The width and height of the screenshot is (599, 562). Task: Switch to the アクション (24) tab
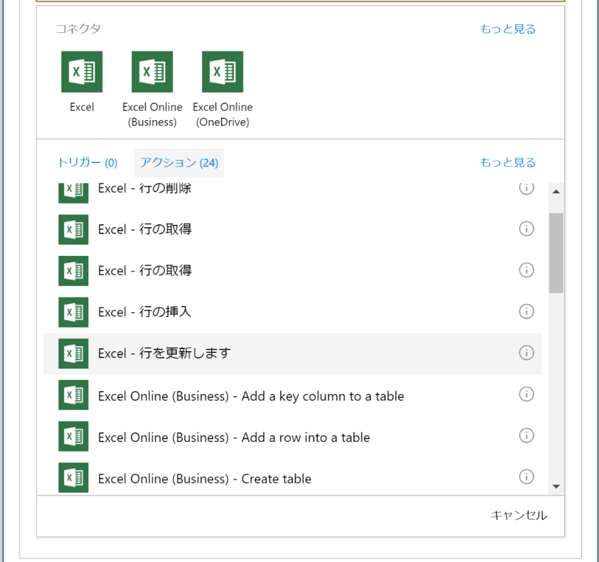pyautogui.click(x=179, y=163)
